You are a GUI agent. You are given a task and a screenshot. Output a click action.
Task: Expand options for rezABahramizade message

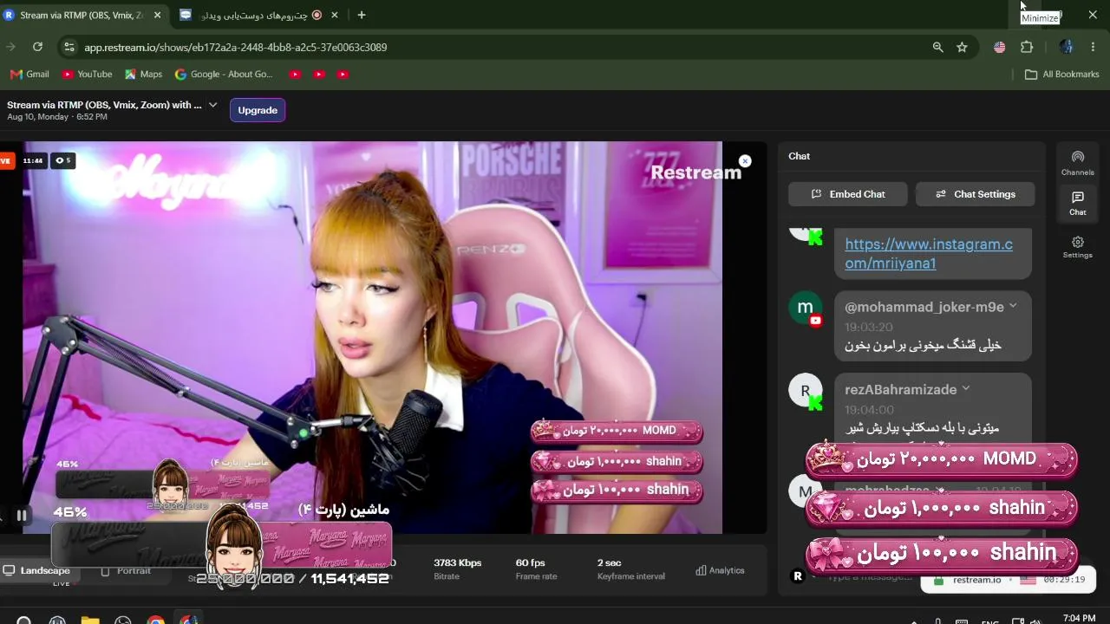click(966, 388)
